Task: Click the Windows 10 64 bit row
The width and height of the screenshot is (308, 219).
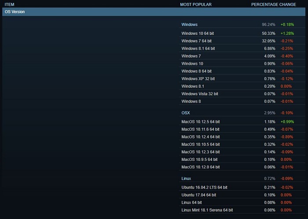Action: click(x=242, y=33)
